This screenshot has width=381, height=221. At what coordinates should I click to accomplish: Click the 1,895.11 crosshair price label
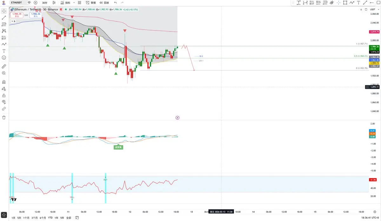(x=375, y=87)
